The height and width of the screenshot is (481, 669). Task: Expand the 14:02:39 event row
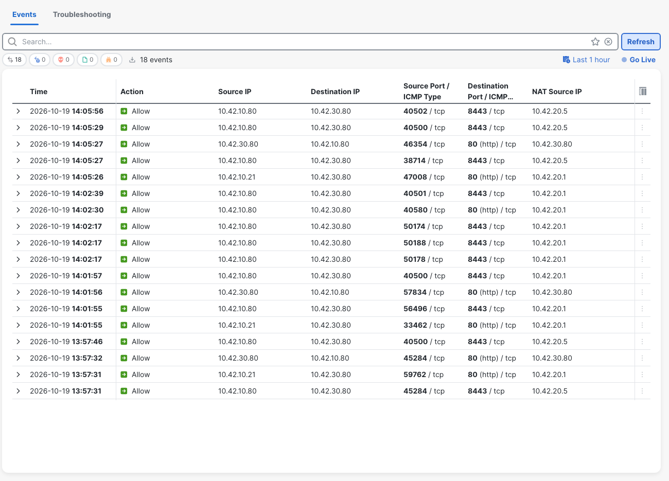(18, 193)
